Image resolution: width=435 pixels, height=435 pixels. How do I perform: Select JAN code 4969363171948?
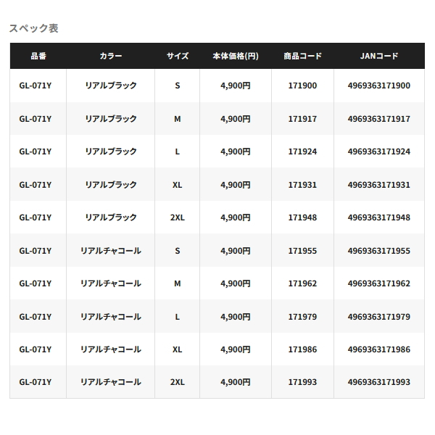(x=379, y=217)
